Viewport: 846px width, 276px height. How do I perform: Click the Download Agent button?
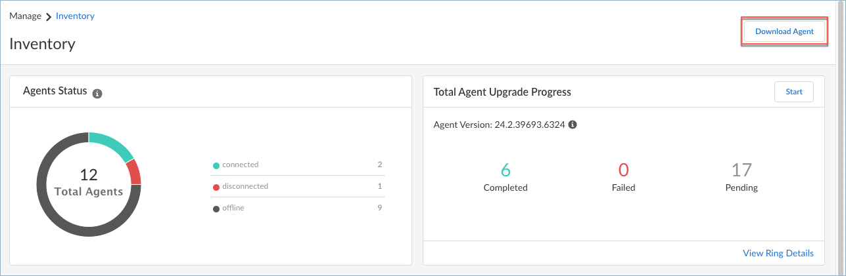coord(784,31)
